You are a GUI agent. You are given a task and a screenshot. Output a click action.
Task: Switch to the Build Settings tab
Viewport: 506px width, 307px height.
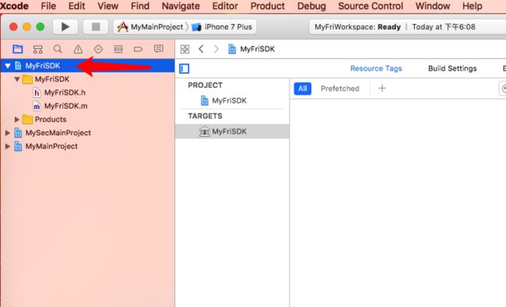[452, 68]
